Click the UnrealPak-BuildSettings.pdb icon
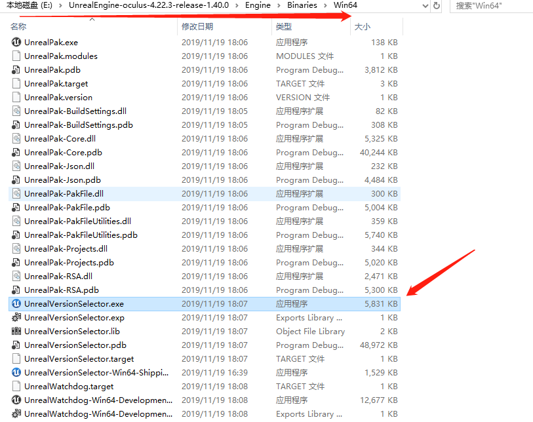 (16, 125)
